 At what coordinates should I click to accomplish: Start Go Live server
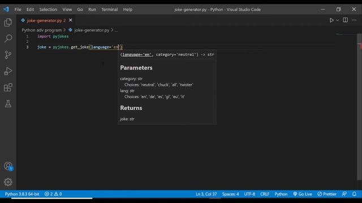pos(303,194)
